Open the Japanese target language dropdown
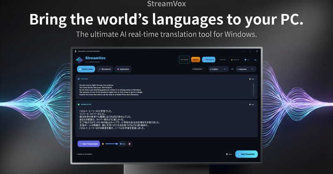The height and width of the screenshot is (174, 333). 246,69
